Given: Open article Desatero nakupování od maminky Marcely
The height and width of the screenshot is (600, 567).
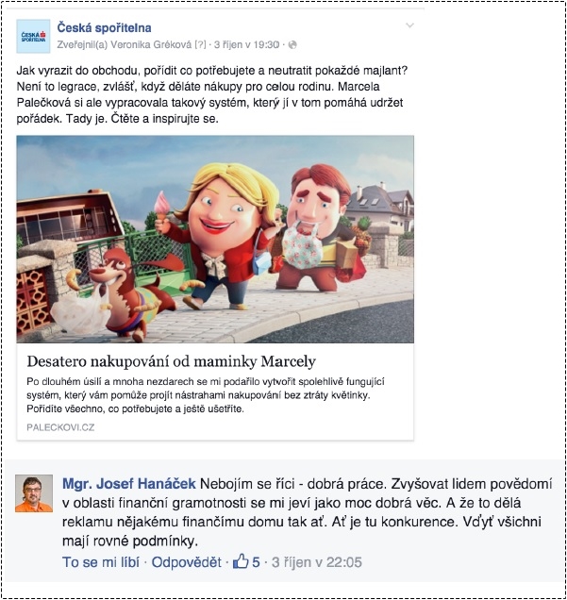Looking at the screenshot, I should tap(172, 361).
